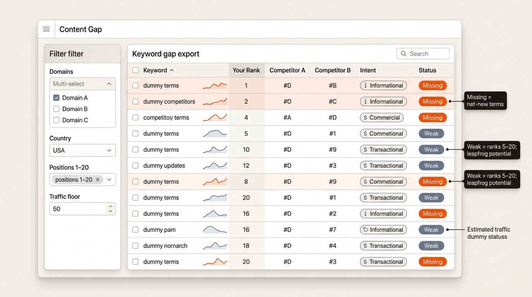Select the dummy pam row checkbox
Image resolution: width=532 pixels, height=297 pixels.
pyautogui.click(x=135, y=230)
